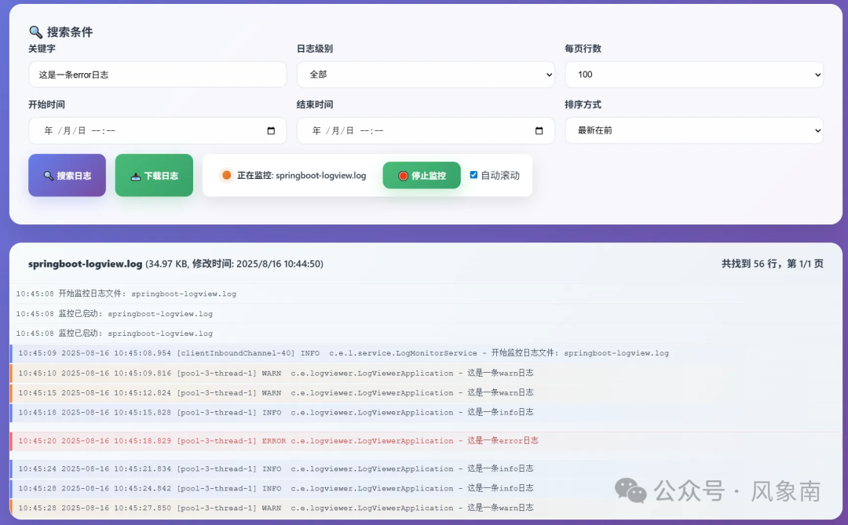Disable the 自动滚动 checkbox

pos(473,175)
